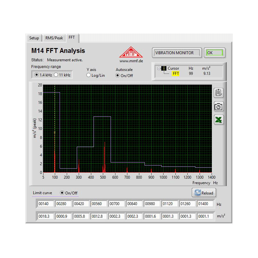Screen dimensions: 258x258
Task: Open the RMS/Peak tab
Action: 54,38
